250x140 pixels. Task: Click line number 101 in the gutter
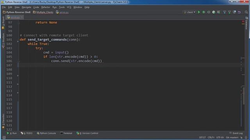coord(9,40)
